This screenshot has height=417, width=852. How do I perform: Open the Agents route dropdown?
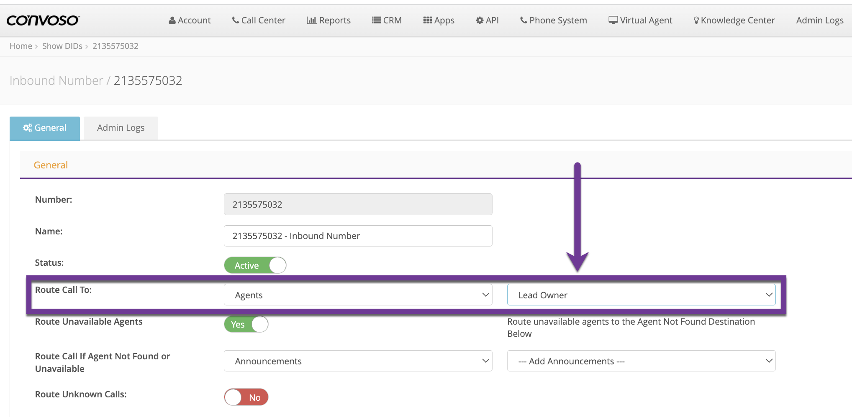tap(358, 295)
